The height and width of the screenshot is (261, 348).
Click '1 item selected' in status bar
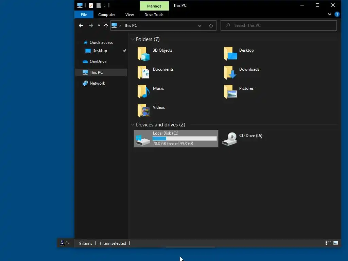point(112,243)
